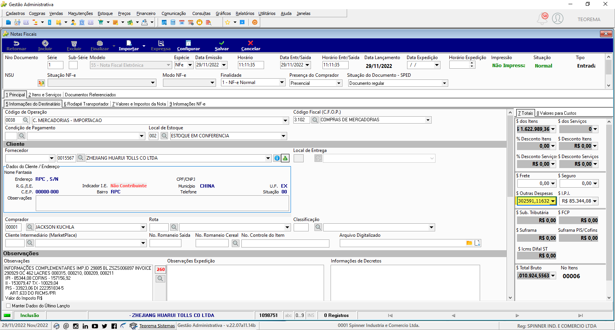Screen dimensions: 615x330
Task: Expand Comprador Jackson Kuchla dropdown
Action: [143, 227]
